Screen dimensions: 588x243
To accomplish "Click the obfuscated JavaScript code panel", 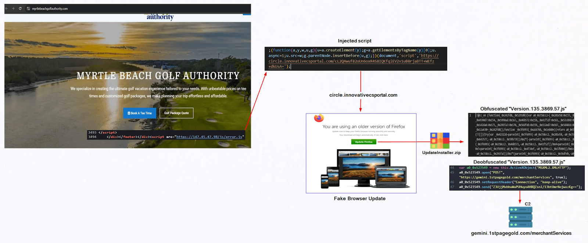I will pos(521,135).
